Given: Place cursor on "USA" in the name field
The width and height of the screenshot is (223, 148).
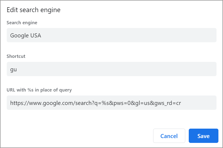Looking at the screenshot, I should (x=35, y=35).
